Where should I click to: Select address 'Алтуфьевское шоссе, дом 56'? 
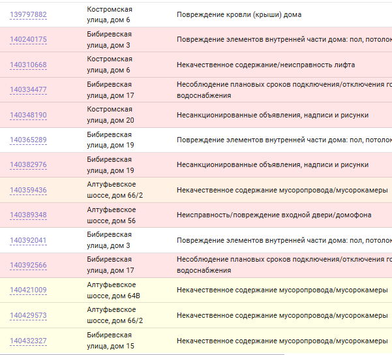112,215
